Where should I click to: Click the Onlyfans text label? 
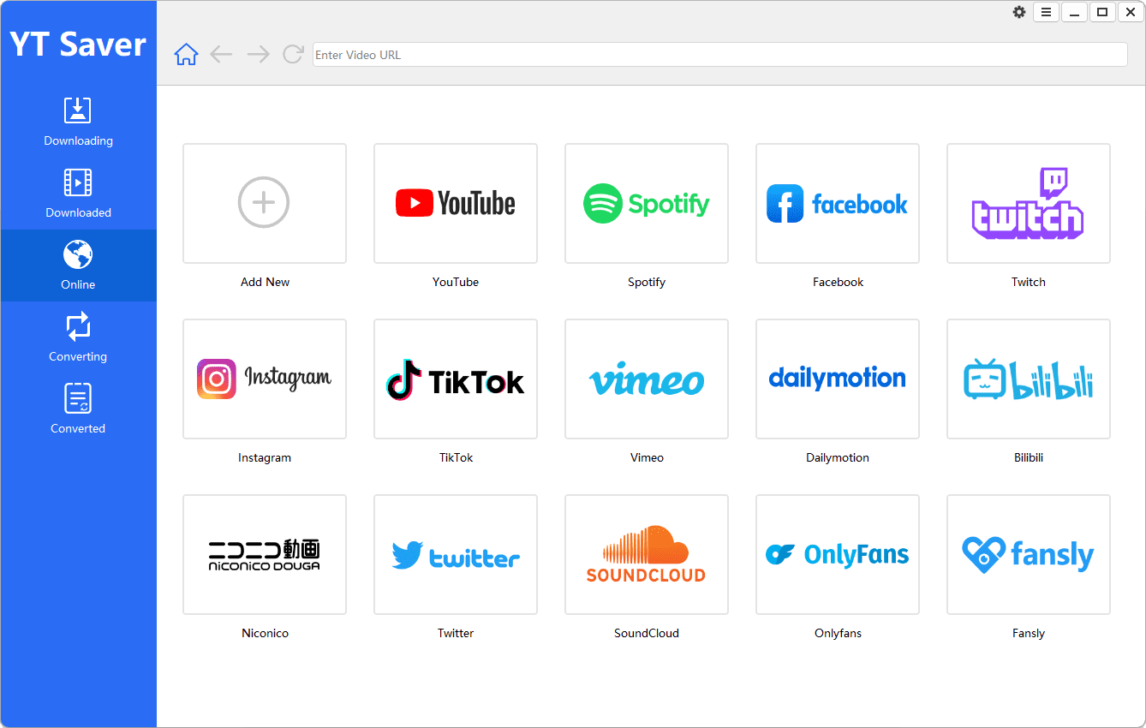(x=838, y=633)
